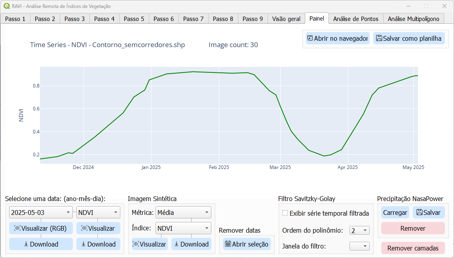Image resolution: width=454 pixels, height=258 pixels.
Task: Enable Exibir série temporal filtrada checkbox
Action: (285, 213)
